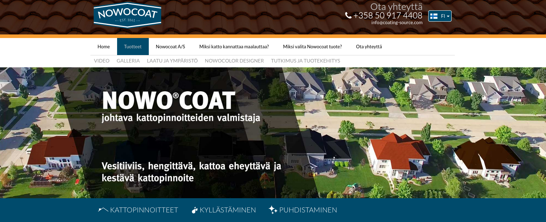Image resolution: width=546 pixels, height=222 pixels.
Task: Click the phone icon beside the number
Action: point(348,16)
